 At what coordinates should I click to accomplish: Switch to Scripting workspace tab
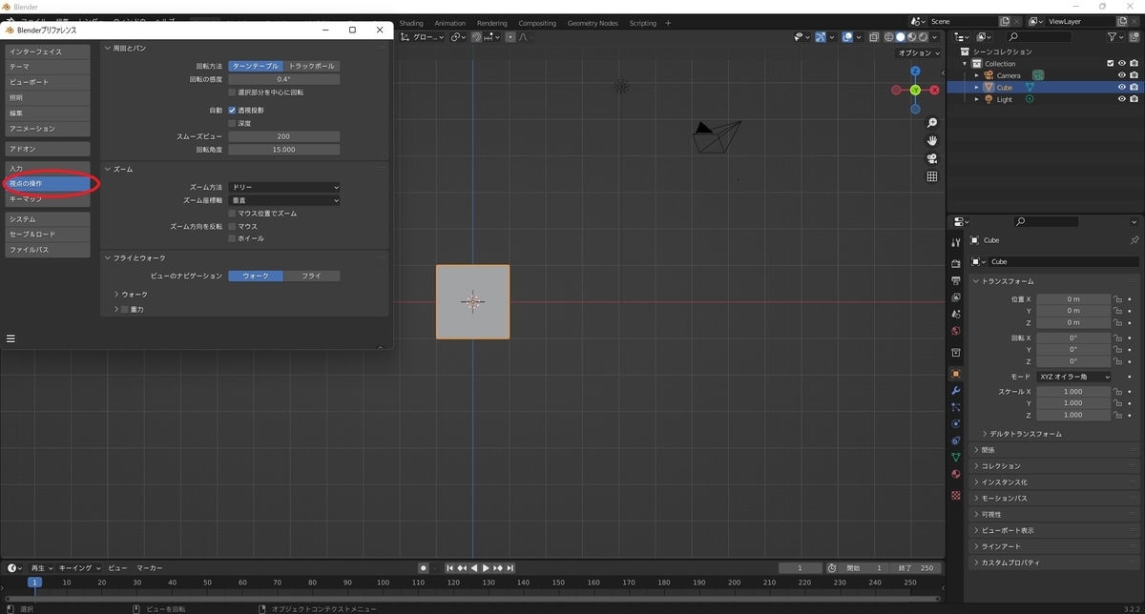pos(643,23)
